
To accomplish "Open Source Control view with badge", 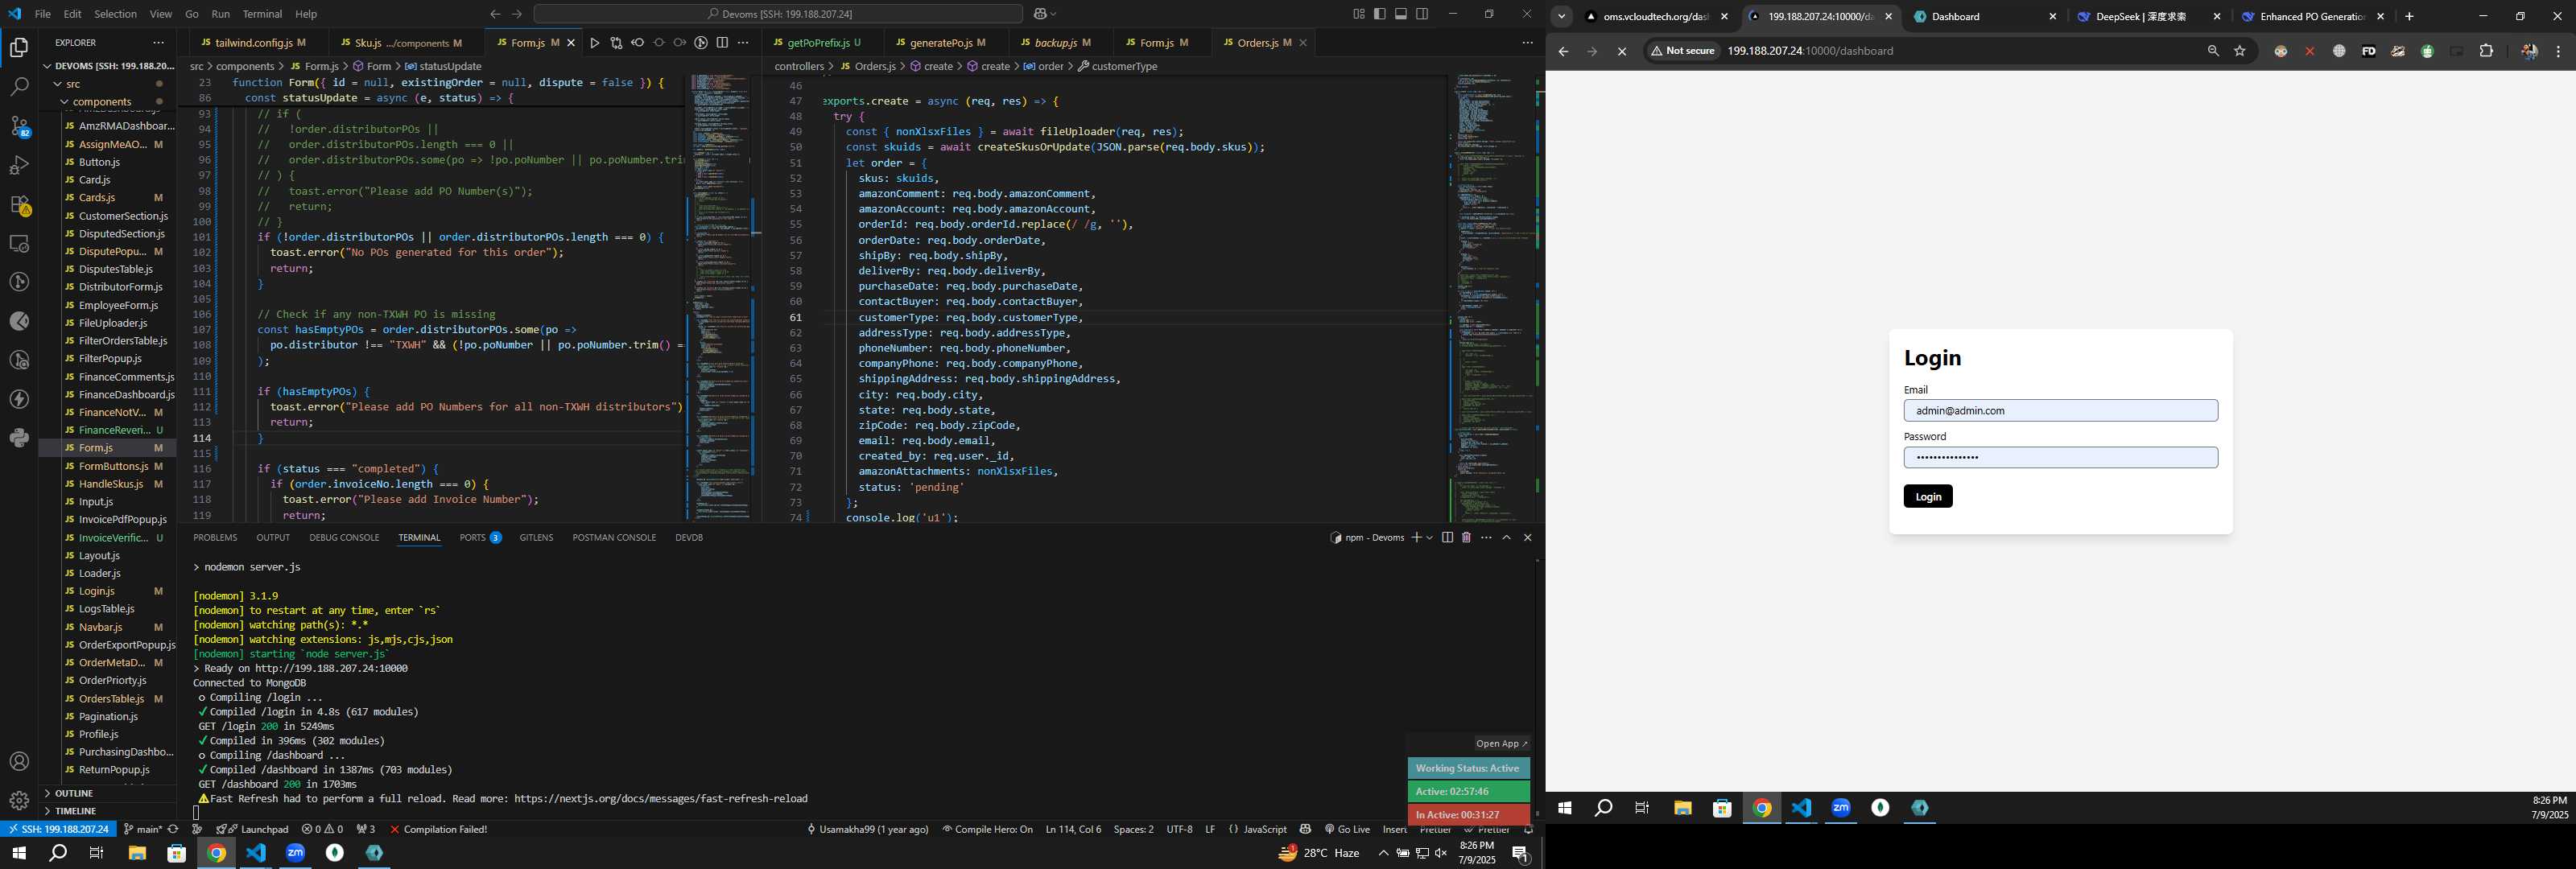I will click(x=19, y=126).
